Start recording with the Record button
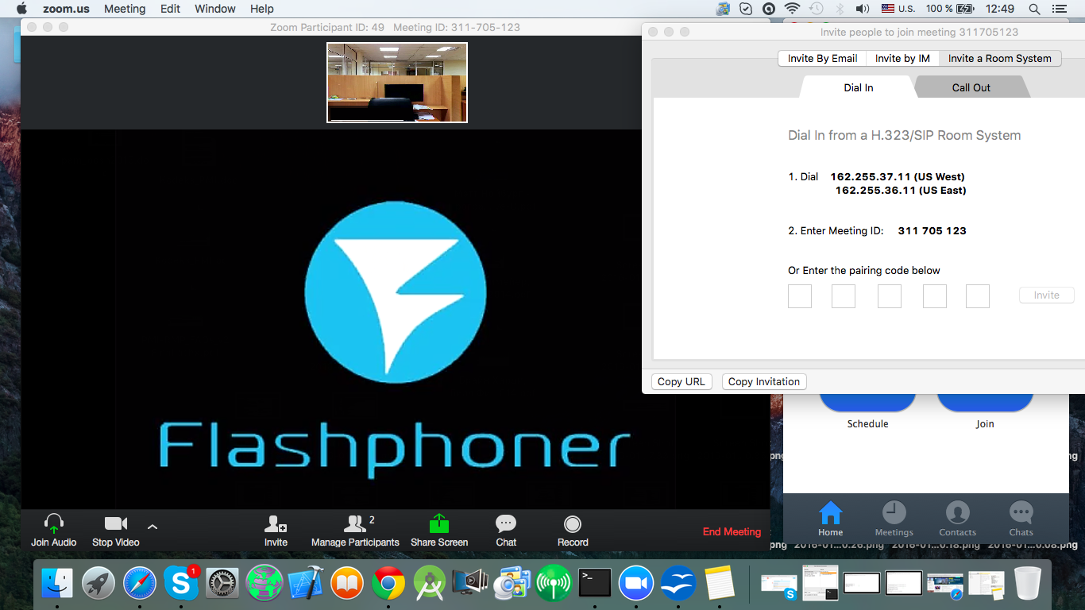Image resolution: width=1085 pixels, height=610 pixels. [573, 525]
